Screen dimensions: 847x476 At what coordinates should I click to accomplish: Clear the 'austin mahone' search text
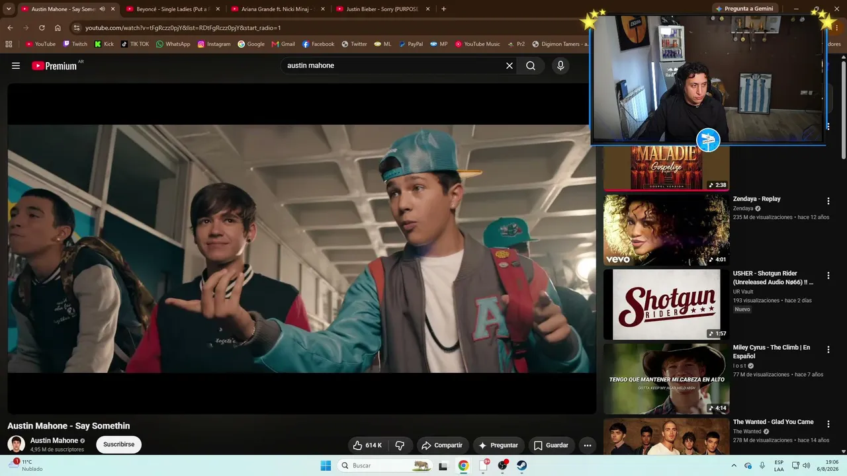[510, 65]
